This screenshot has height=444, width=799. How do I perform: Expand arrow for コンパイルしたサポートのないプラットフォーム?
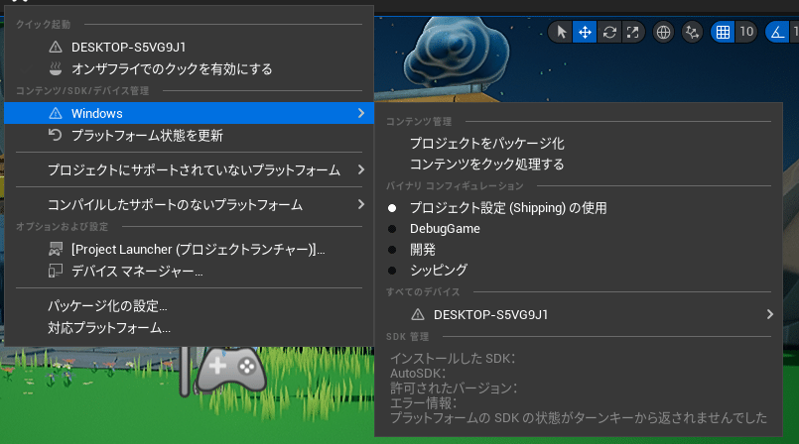tap(361, 204)
